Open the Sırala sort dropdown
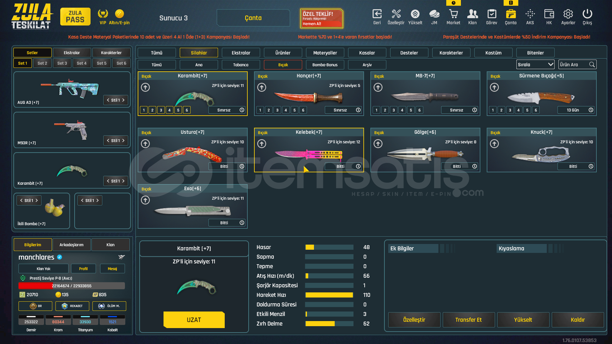The width and height of the screenshot is (612, 344). 535,65
